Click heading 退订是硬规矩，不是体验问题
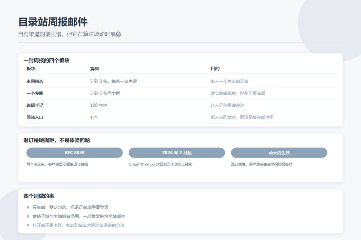 click(x=57, y=140)
